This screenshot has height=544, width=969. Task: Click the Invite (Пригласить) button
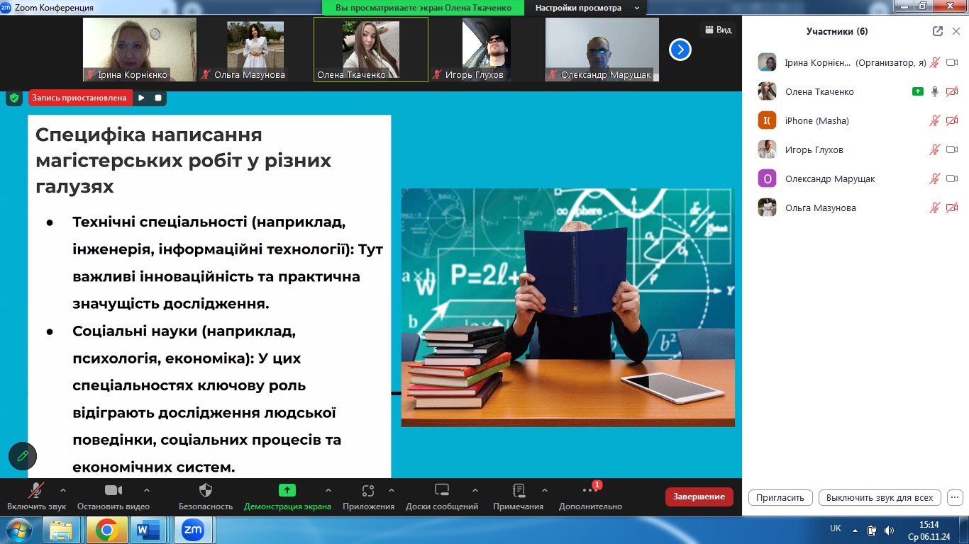pos(780,497)
